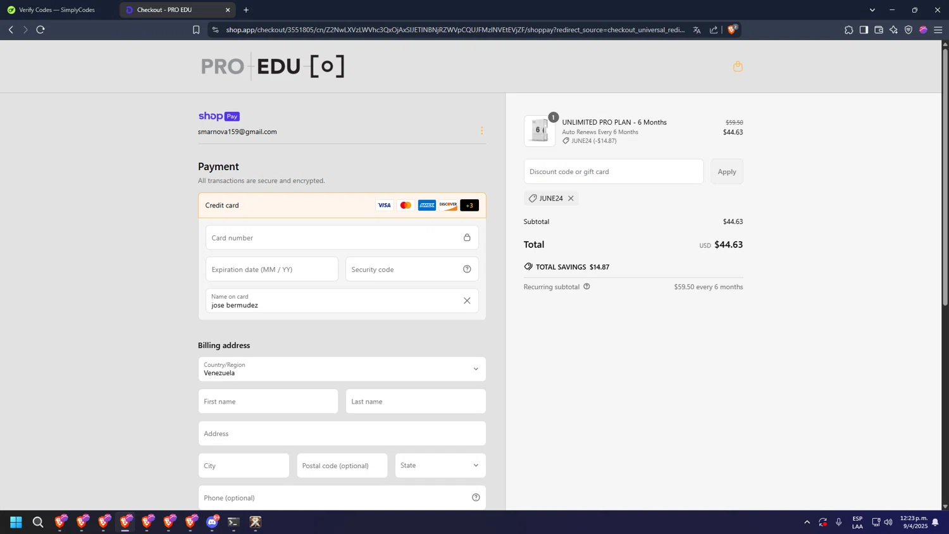This screenshot has width=949, height=534.
Task: Click the Unlimited Pro Plan product thumbnail
Action: [x=540, y=131]
